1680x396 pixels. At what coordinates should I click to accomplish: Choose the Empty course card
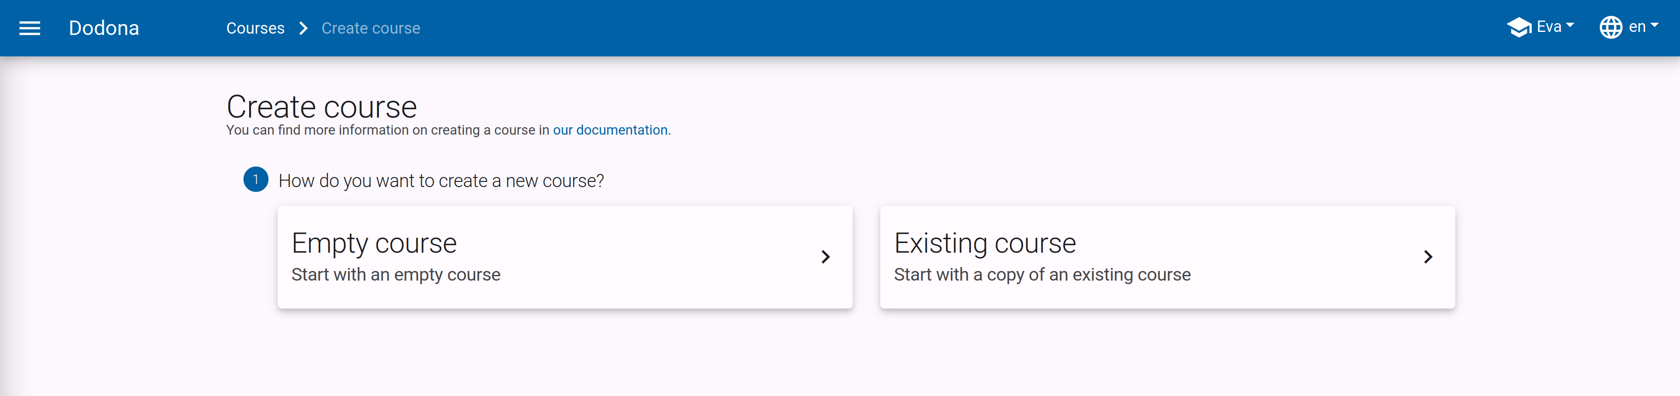point(565,257)
